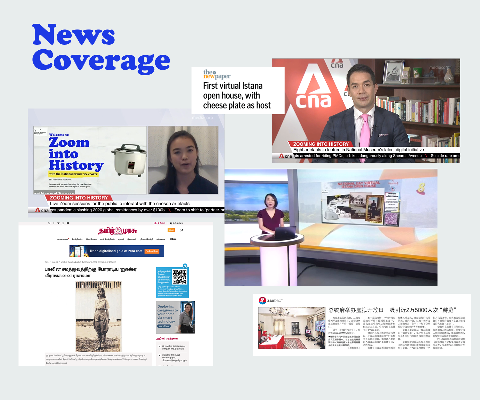The height and width of the screenshot is (400, 480).
Task: Open the திரைச்செய்தி navigation menu item
Action: click(147, 239)
